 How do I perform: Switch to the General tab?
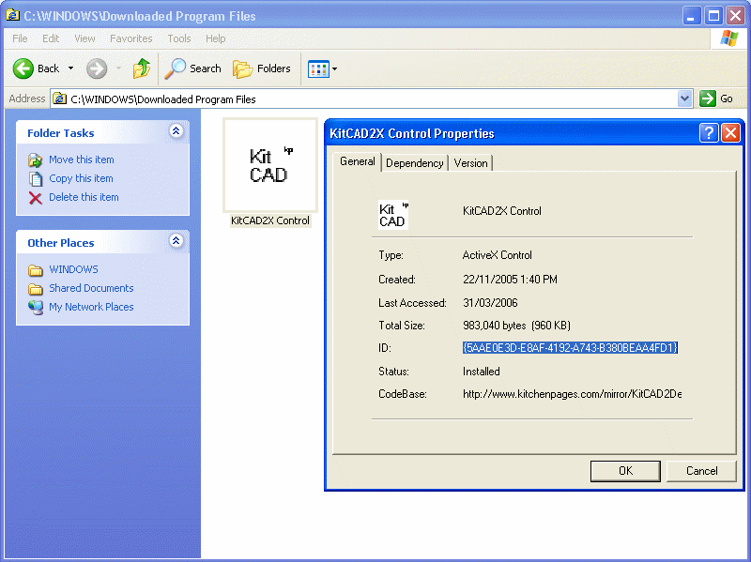tap(358, 161)
